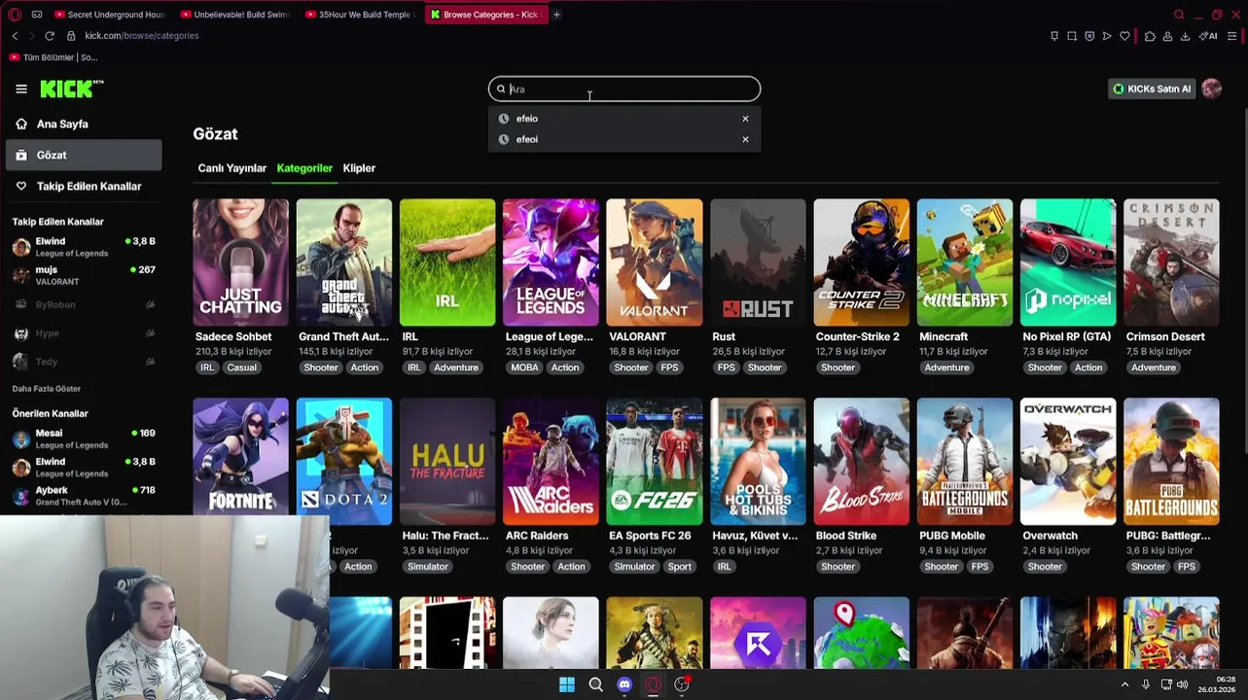Open the Grand Theft Auto V category thumbnail
Screen dimensions: 1248x700
[344, 262]
